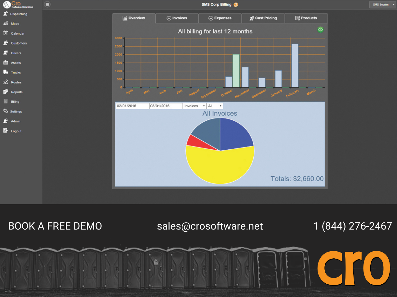The height and width of the screenshot is (297, 397).
Task: Open the Reports sidebar link
Action: (x=16, y=92)
